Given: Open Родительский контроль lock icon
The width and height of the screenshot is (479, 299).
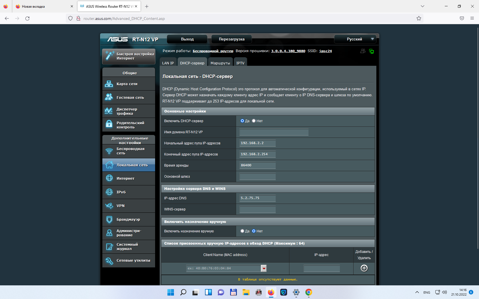Looking at the screenshot, I should 109,124.
